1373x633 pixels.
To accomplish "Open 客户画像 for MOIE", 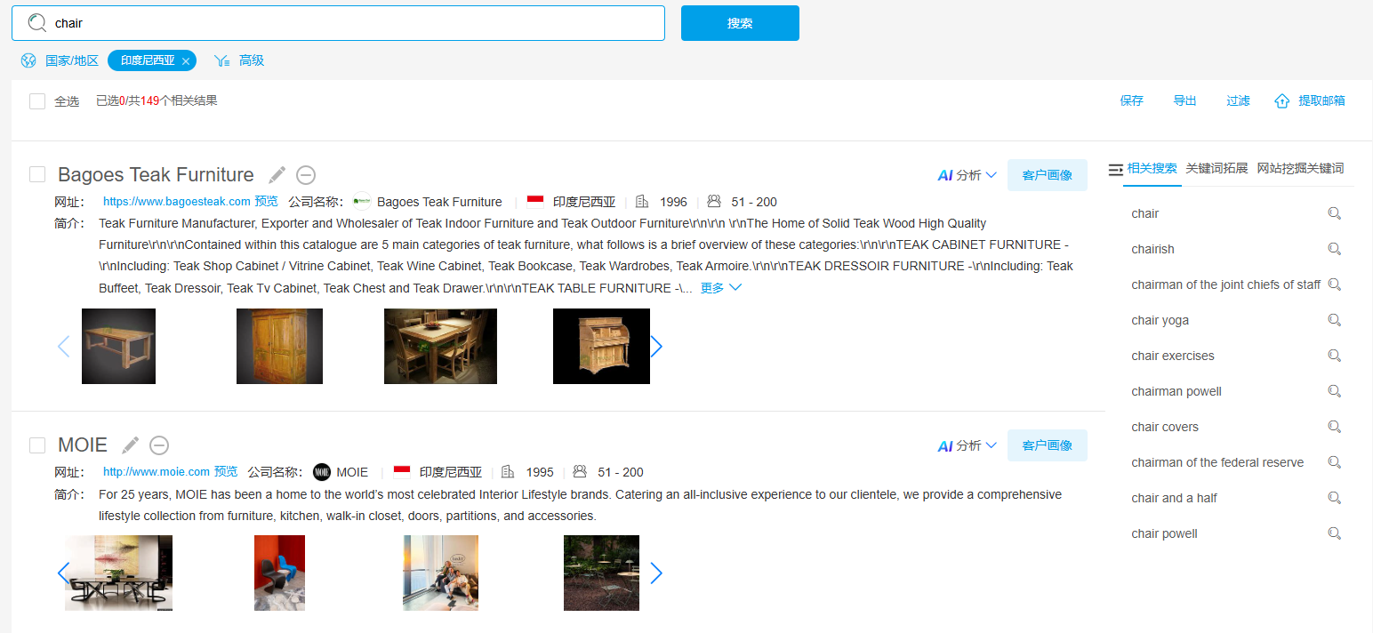I will coord(1048,445).
